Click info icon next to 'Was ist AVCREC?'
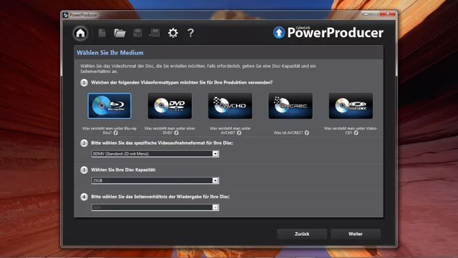Image resolution: width=458 pixels, height=258 pixels. (307, 133)
